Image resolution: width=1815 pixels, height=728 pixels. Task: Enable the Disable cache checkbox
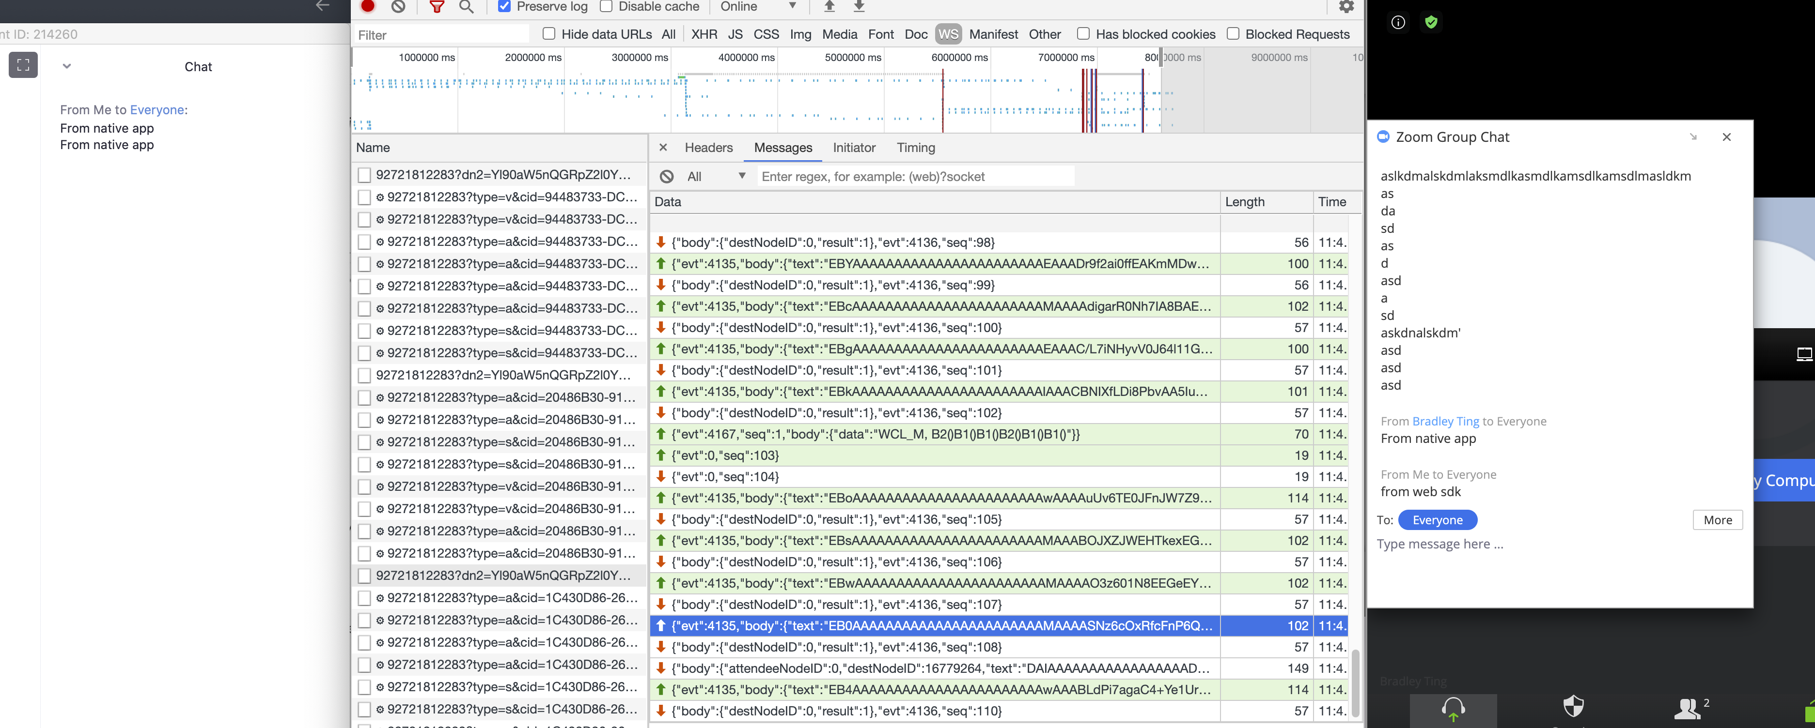[606, 6]
